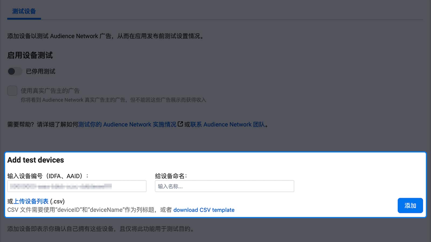Screen dimensions: 431x242
Task: Select the 启用设备测试 heading text
Action: click(30, 55)
